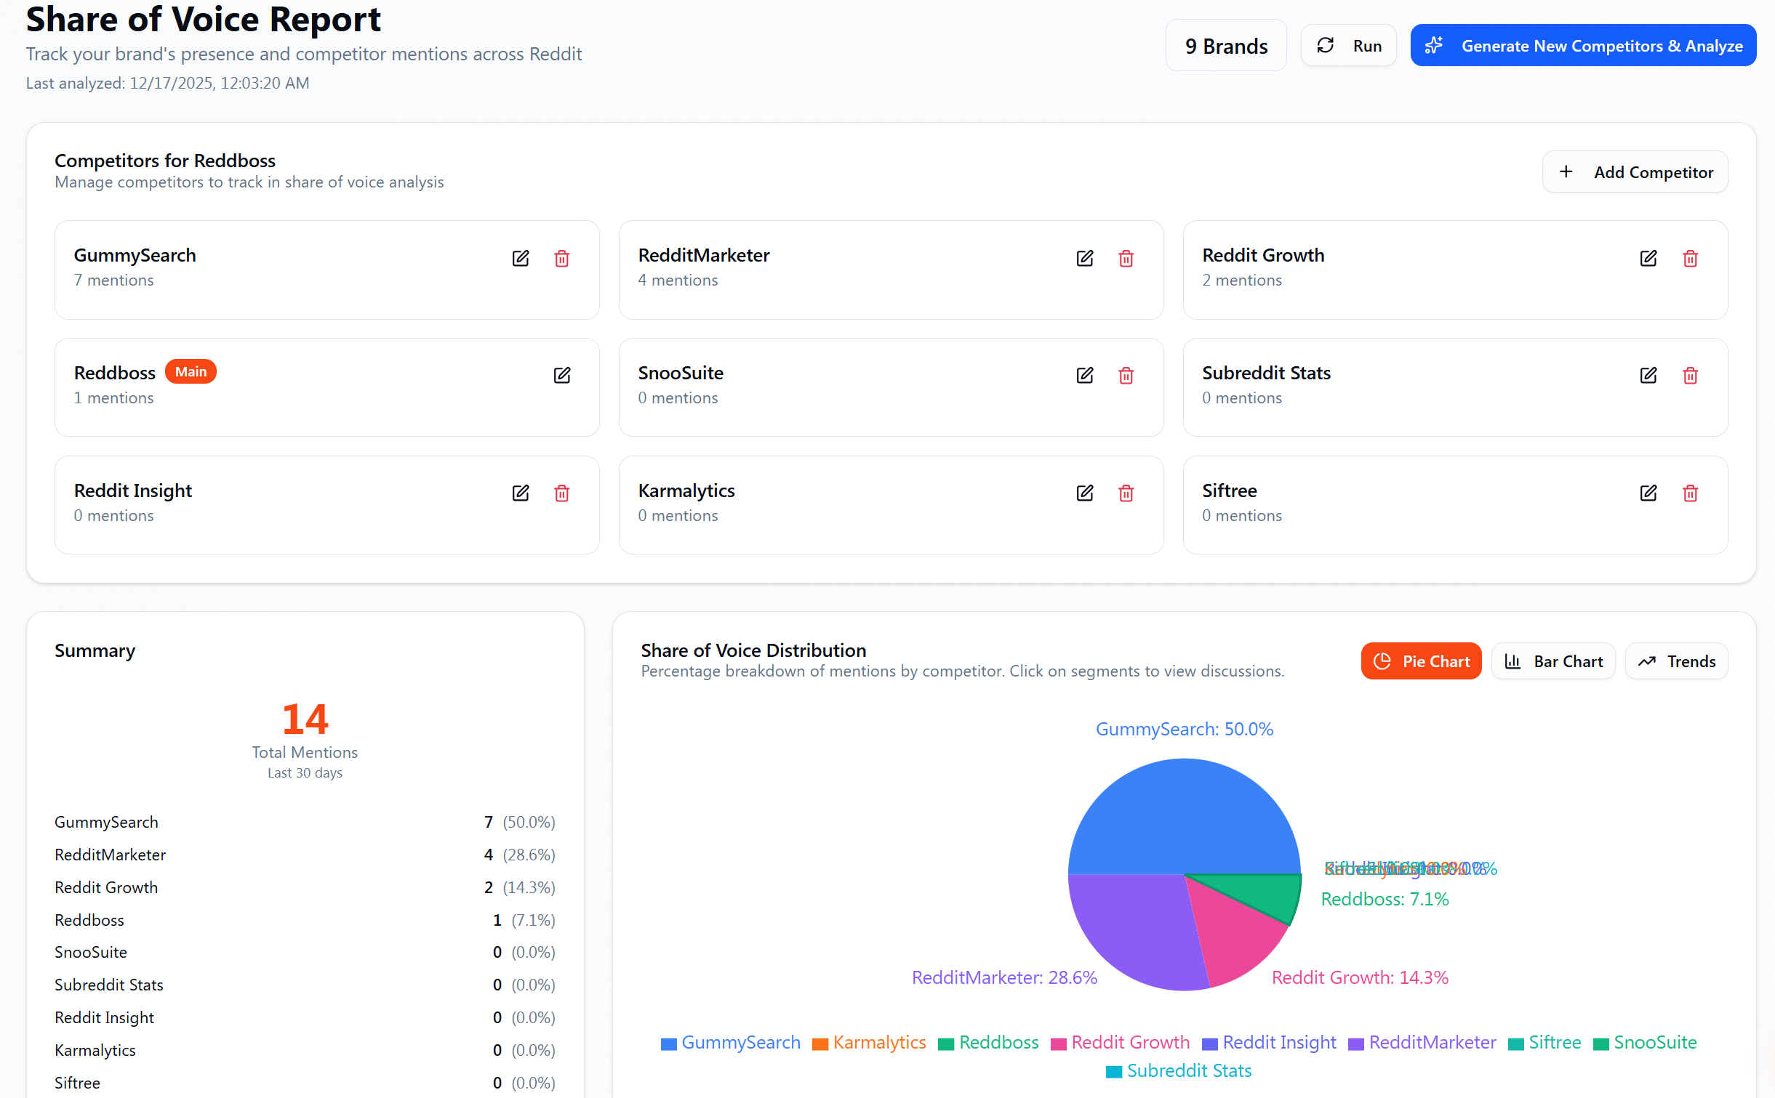Click Generate New Competitors & Analyze
Image resolution: width=1775 pixels, height=1098 pixels.
click(x=1582, y=45)
